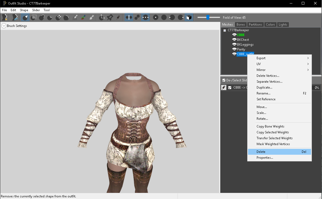Image resolution: width=322 pixels, height=199 pixels.
Task: Click Properties... in the context menu
Action: [265, 158]
